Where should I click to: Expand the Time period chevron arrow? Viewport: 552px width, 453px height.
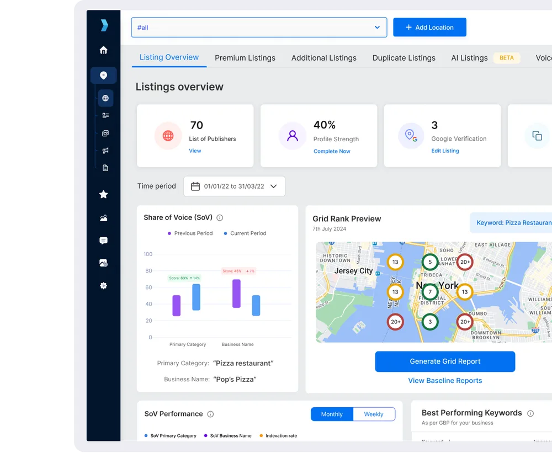coord(274,186)
